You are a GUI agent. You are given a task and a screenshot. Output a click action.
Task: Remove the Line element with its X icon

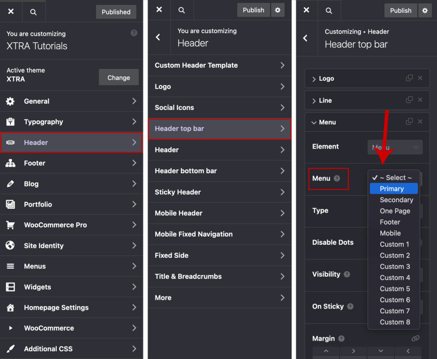coord(420,100)
